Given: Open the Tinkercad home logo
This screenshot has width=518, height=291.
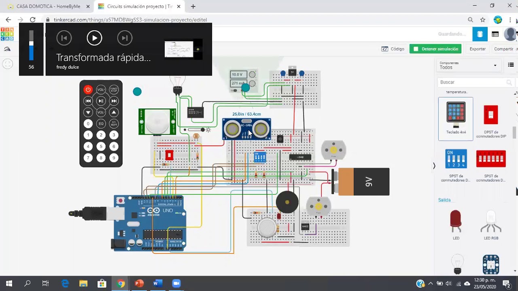Looking at the screenshot, I should point(7,34).
